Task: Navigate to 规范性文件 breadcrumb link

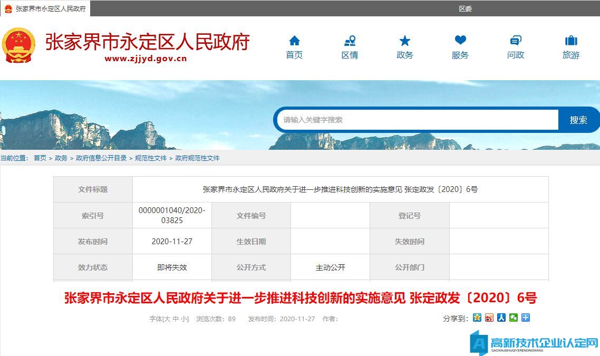Action: [x=151, y=158]
